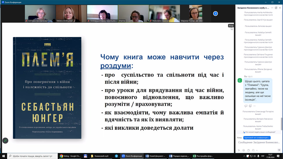Pop out the chat panel
Viewport: 283px width, 159px height.
pyautogui.click(x=276, y=8)
